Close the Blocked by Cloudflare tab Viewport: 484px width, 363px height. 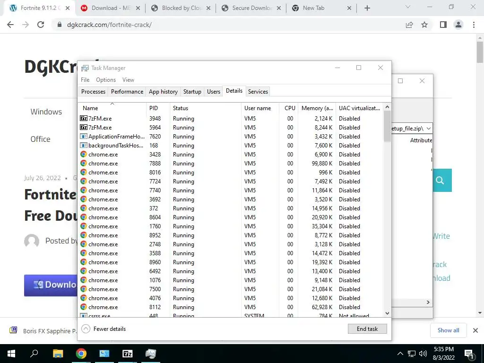(x=208, y=9)
